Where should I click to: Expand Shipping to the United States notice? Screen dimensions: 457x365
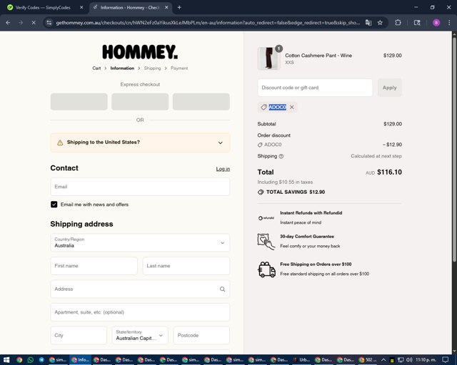pyautogui.click(x=140, y=143)
